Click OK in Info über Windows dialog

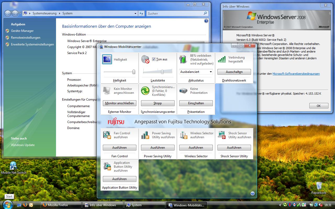(319, 106)
